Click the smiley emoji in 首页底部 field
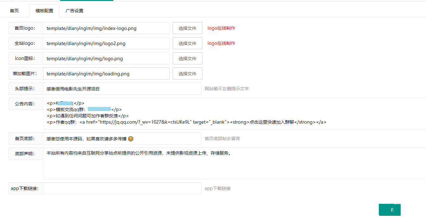This screenshot has width=426, height=218. coord(131,139)
